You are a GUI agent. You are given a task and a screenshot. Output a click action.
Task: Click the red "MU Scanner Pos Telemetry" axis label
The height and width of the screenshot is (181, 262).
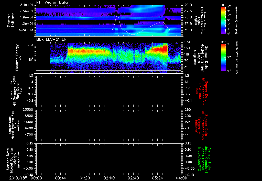[201, 125]
